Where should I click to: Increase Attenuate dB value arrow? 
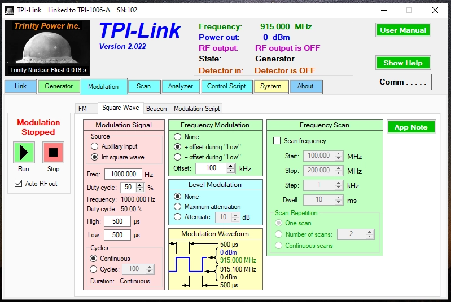point(235,215)
